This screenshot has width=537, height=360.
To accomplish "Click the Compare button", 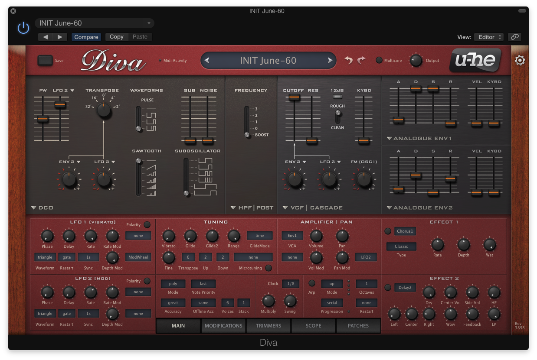I will coord(86,37).
